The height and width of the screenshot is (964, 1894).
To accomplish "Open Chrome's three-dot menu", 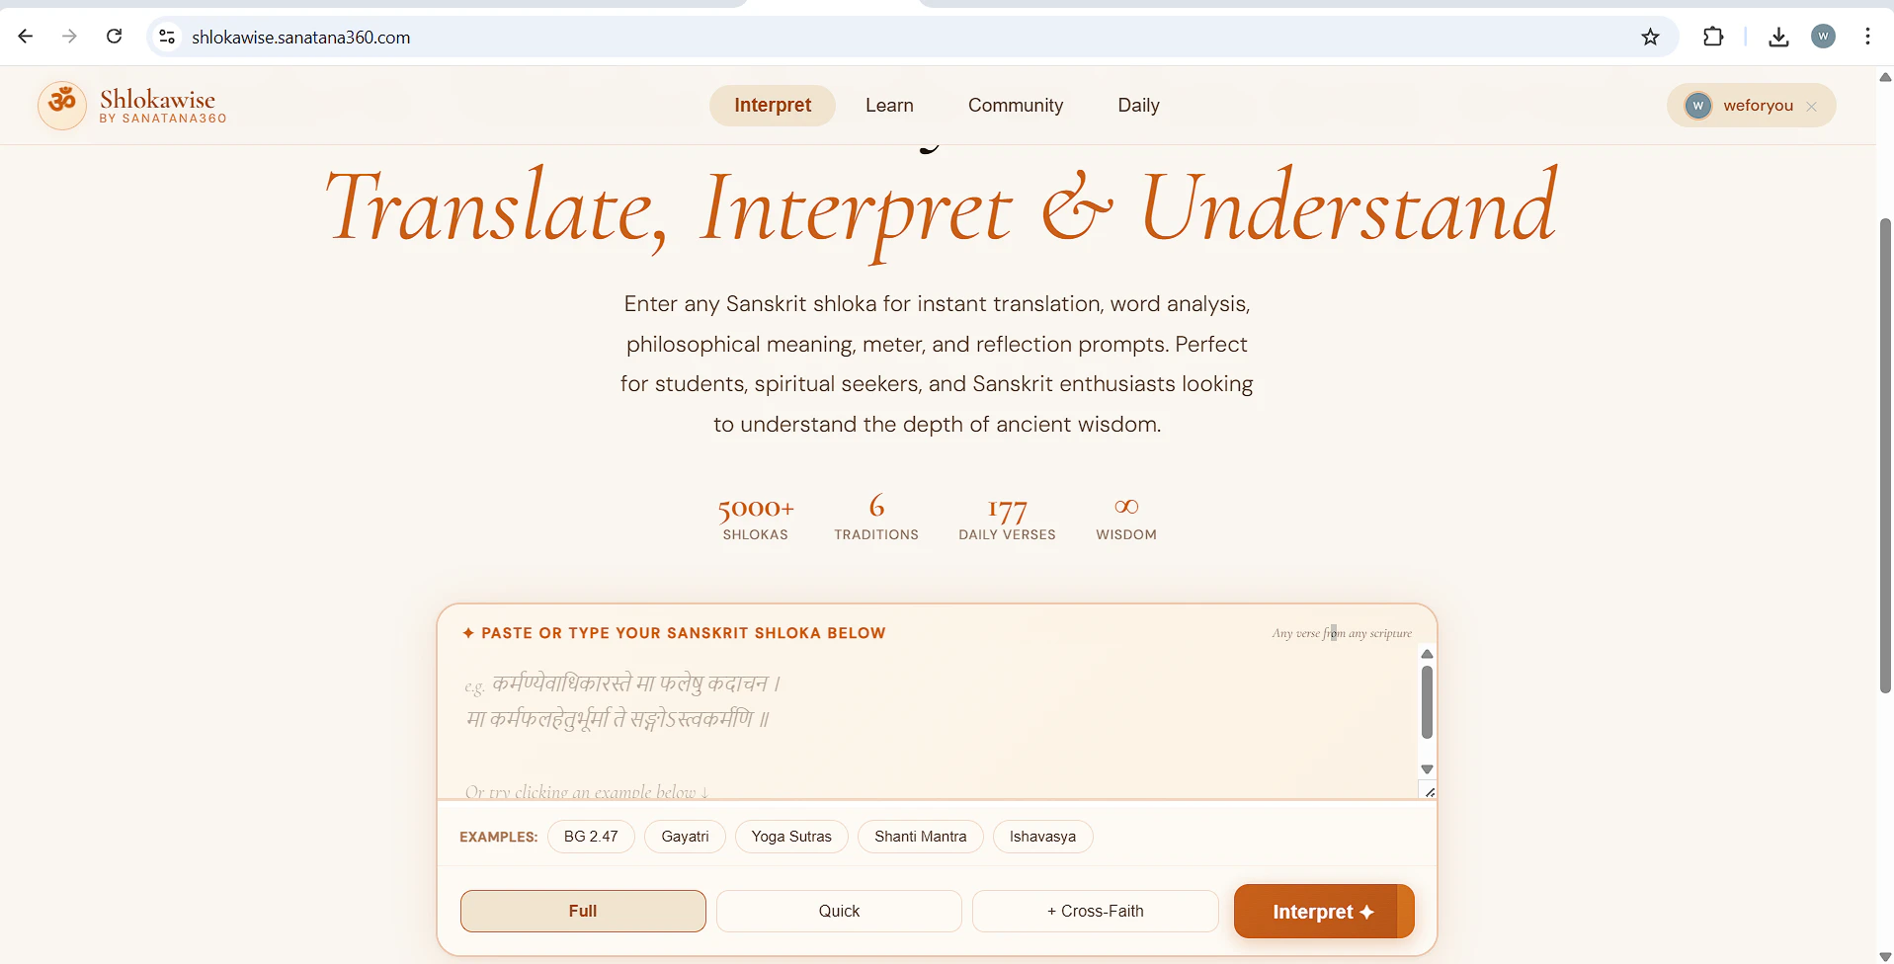I will 1867,37.
